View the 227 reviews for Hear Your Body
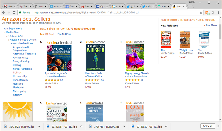 click(x=102, y=80)
